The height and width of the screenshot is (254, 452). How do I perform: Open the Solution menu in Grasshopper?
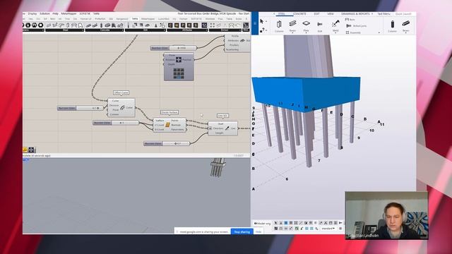44,13
